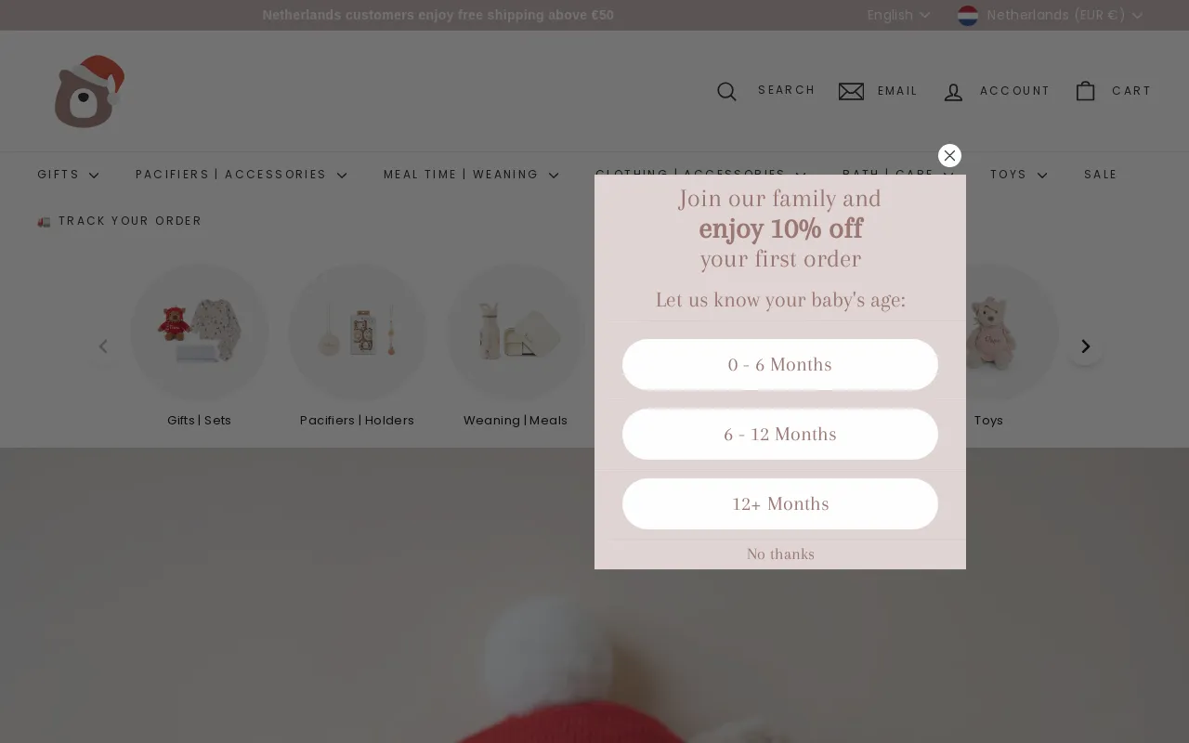1189x743 pixels.
Task: Go to the Sale menu item
Action: [x=1100, y=175]
